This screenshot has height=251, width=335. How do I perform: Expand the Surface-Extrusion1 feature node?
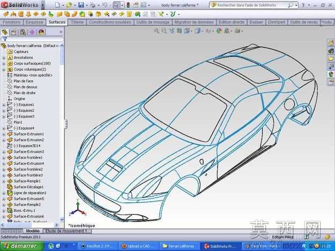tap(4, 134)
